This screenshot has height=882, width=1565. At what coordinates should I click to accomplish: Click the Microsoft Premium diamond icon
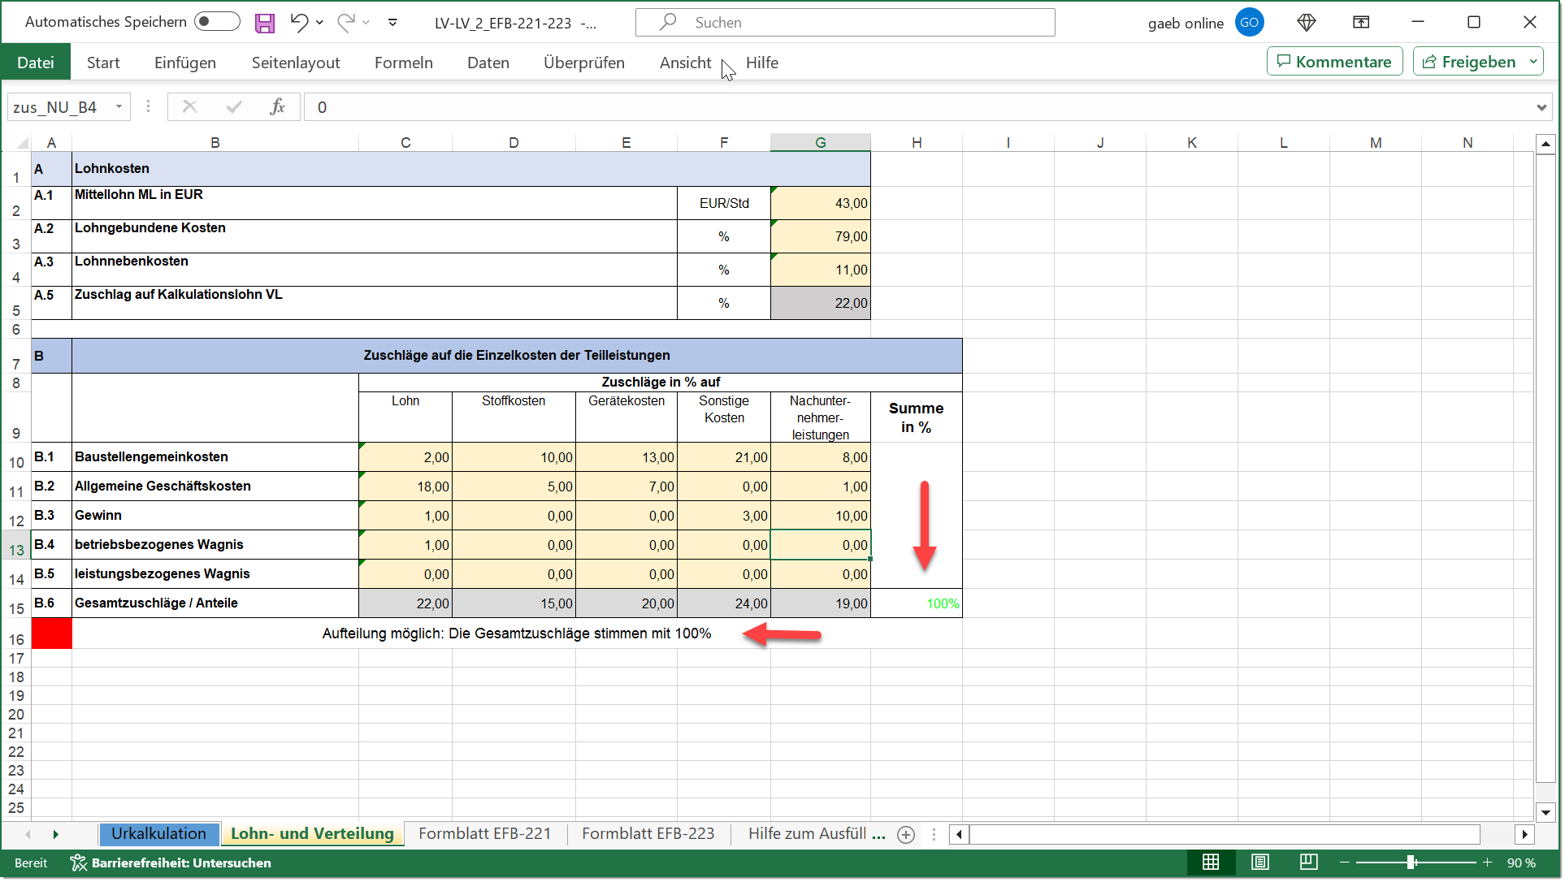1307,23
